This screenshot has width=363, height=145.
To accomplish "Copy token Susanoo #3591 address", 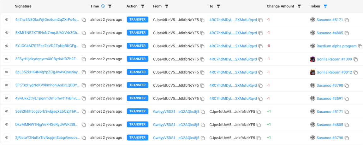I will pos(346,99).
